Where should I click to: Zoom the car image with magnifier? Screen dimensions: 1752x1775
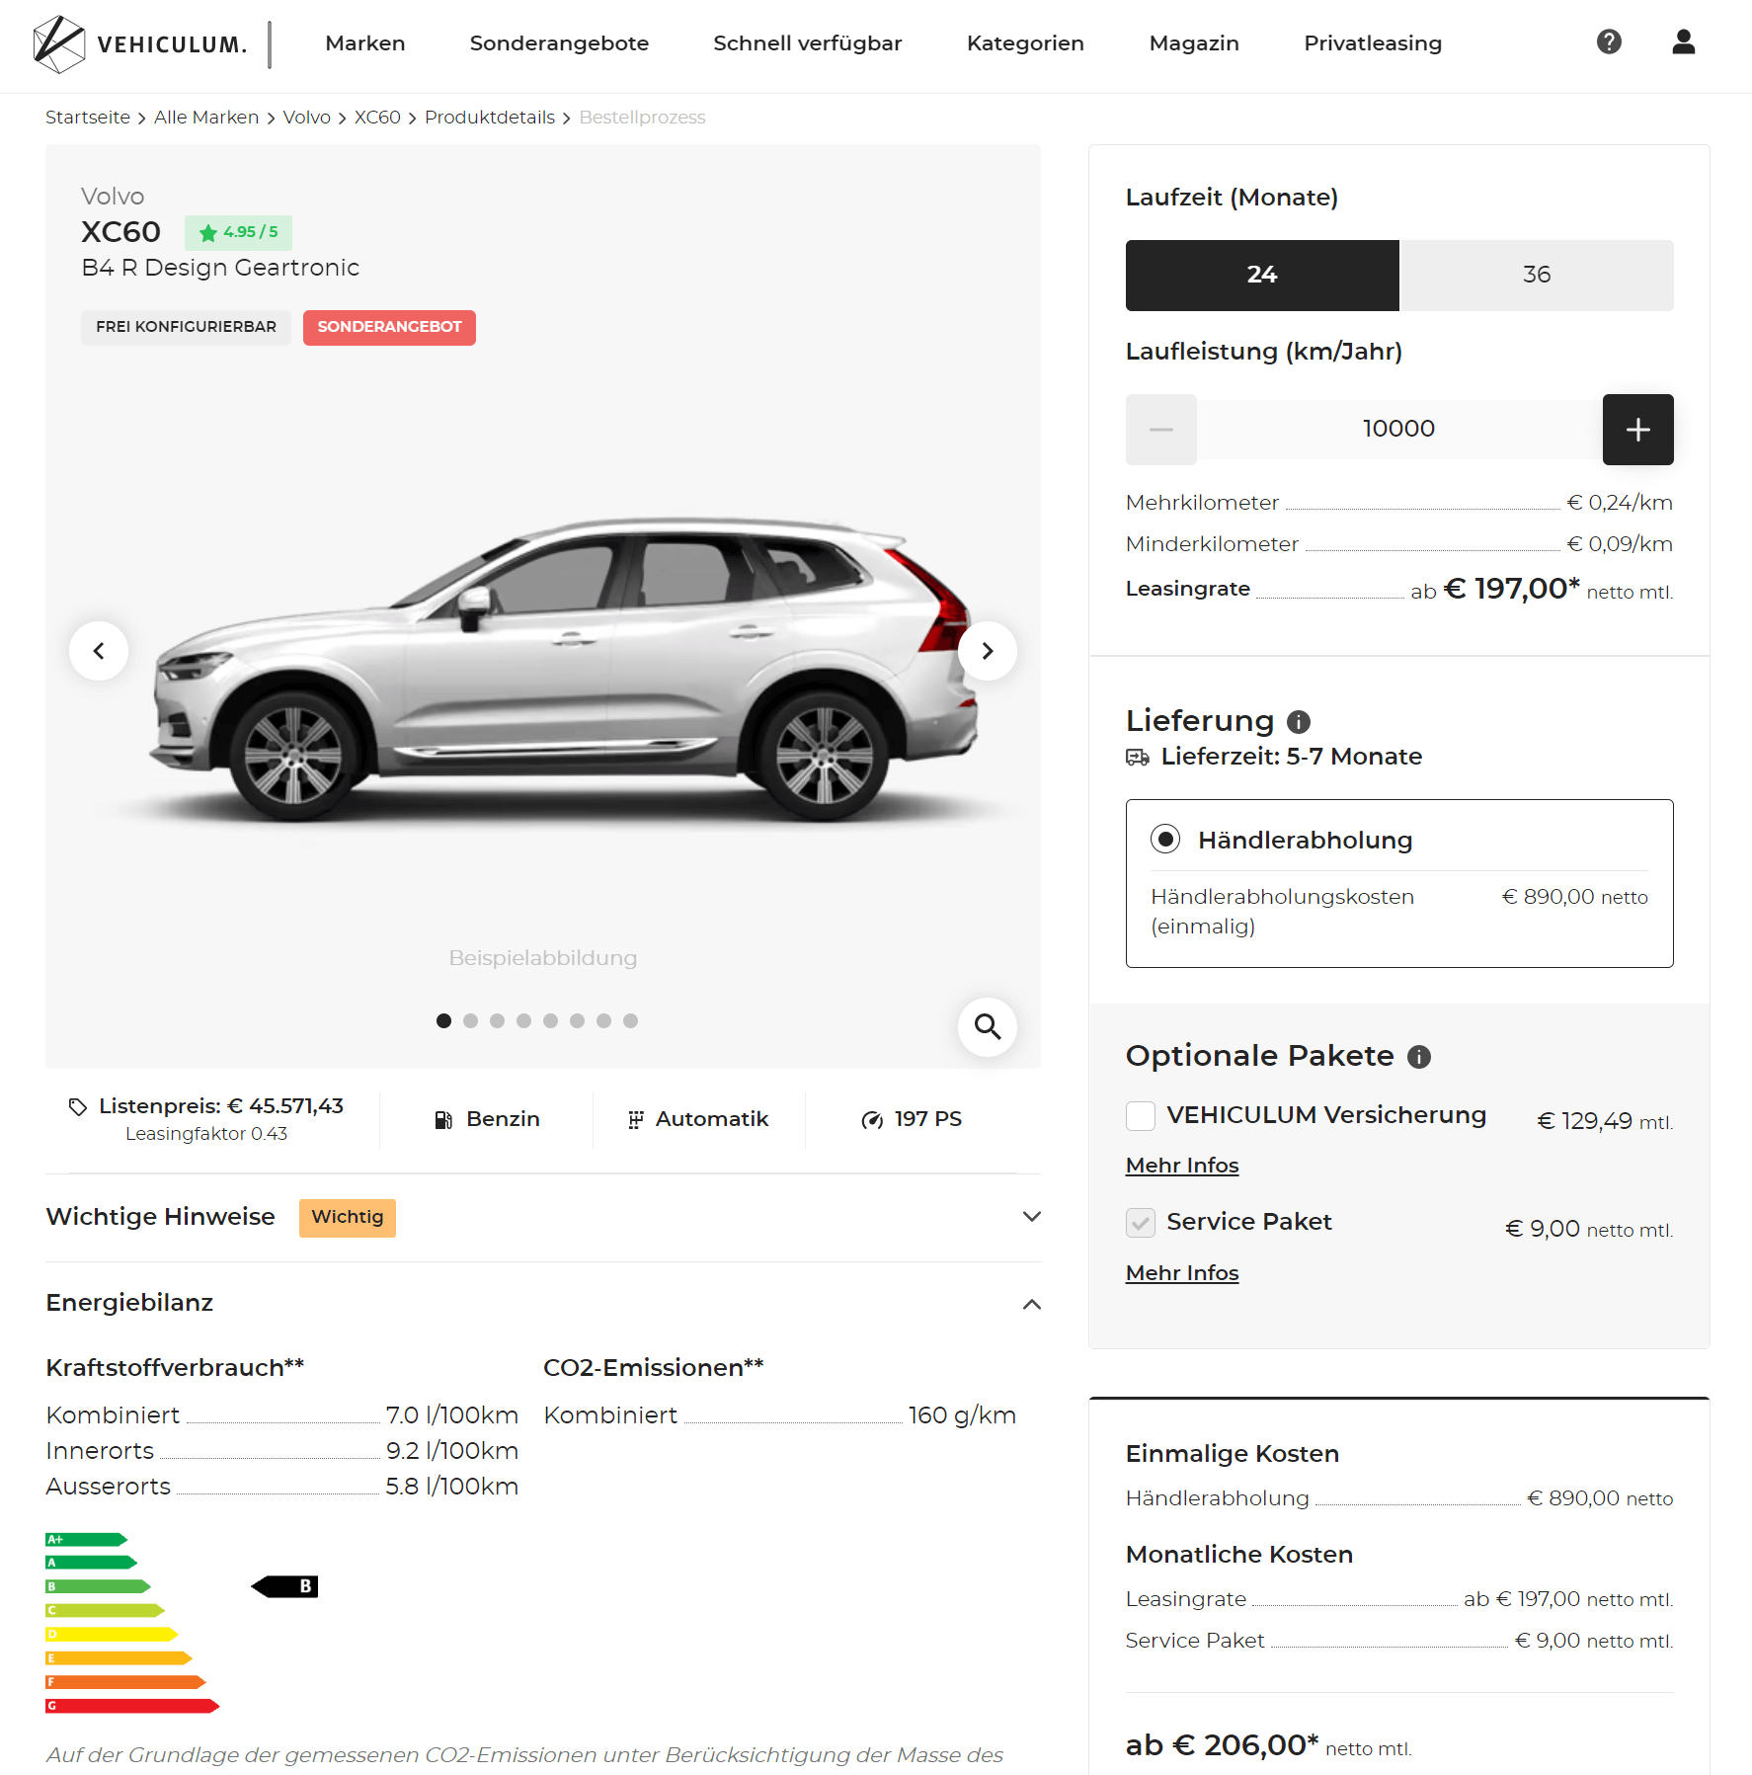[988, 1027]
